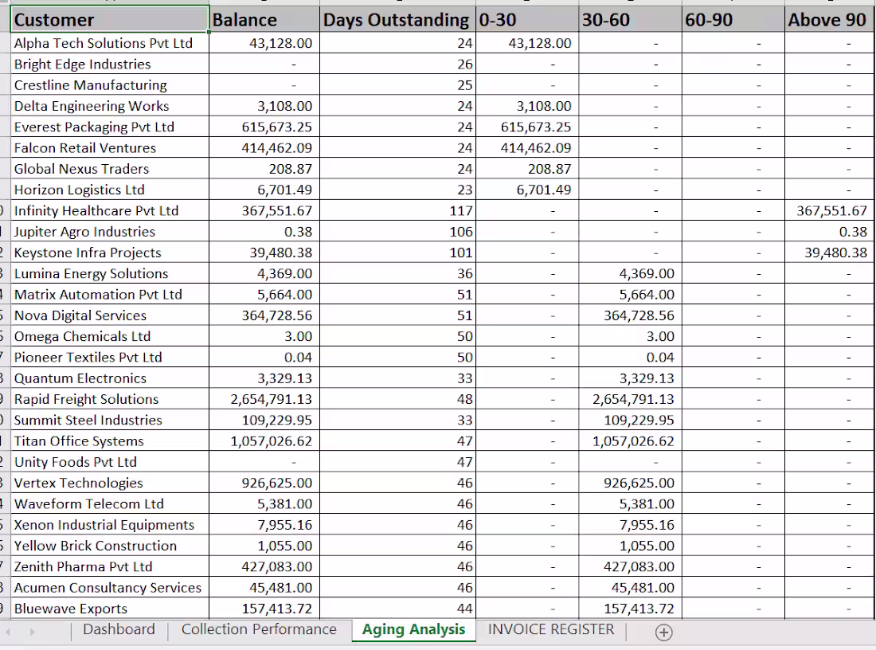Select Lumina Energy Solutions cell
Viewport: 876px width, 650px height.
(110, 273)
